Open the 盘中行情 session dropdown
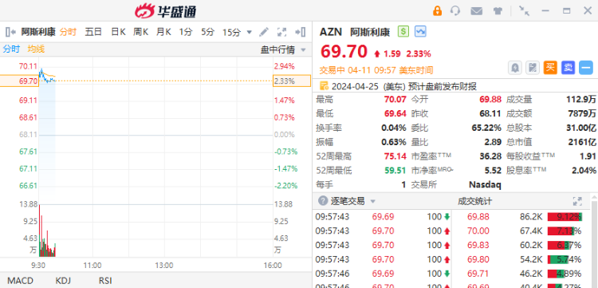This screenshot has height=288, width=598. click(x=283, y=49)
